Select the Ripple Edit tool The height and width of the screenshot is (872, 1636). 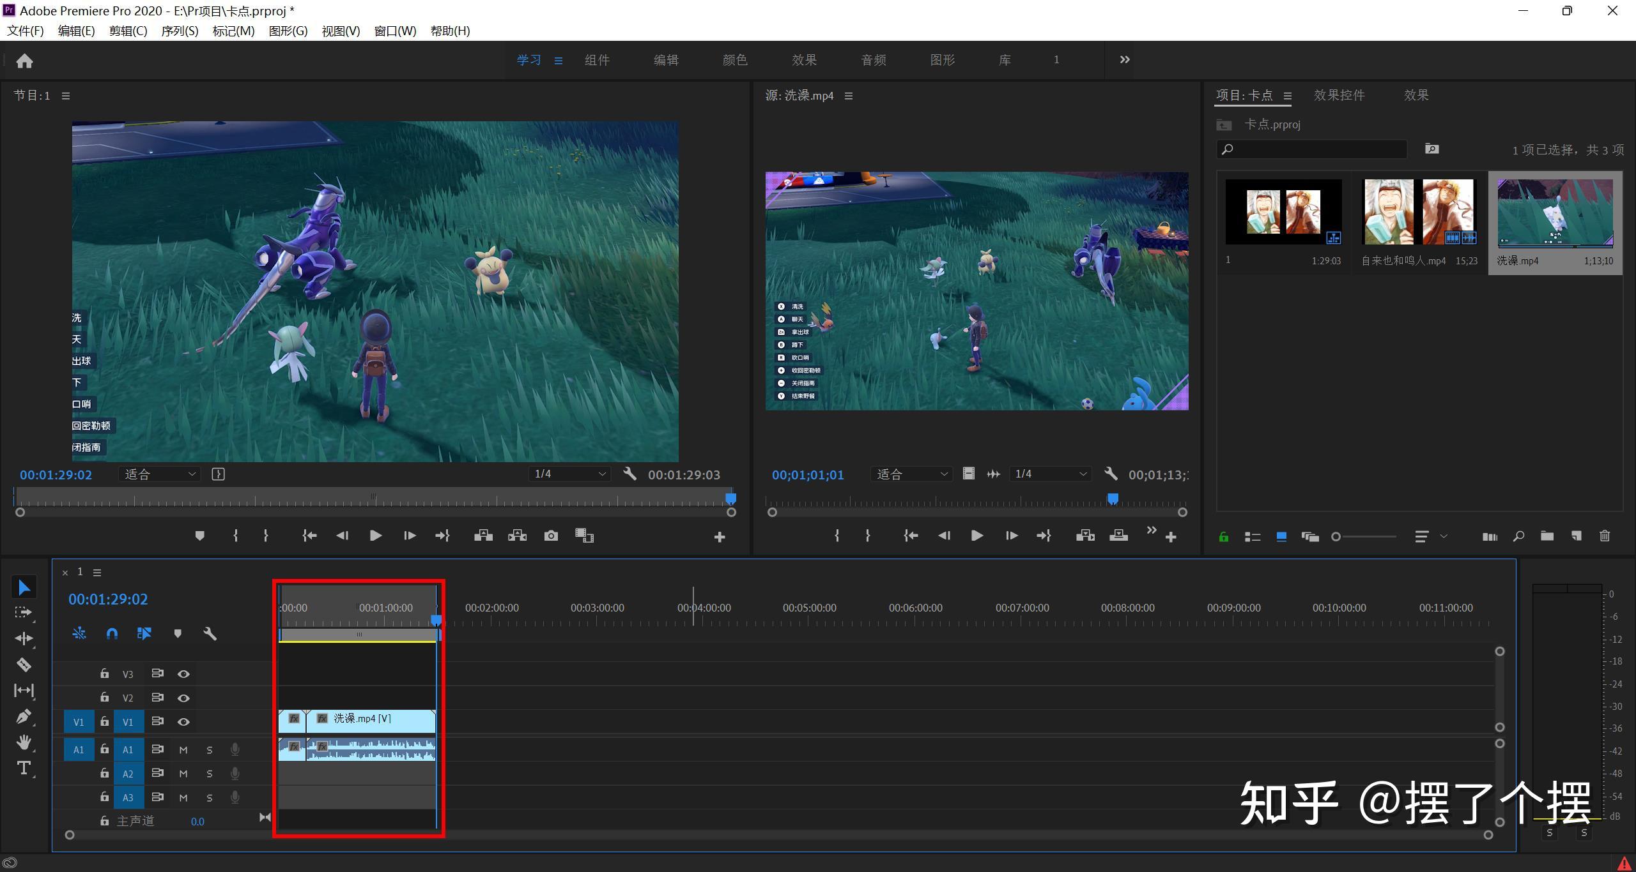24,638
